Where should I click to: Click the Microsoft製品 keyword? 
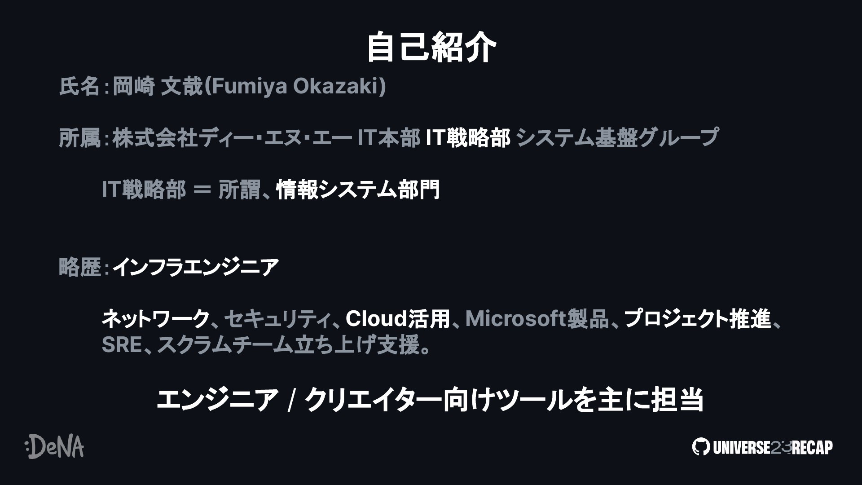tap(537, 319)
